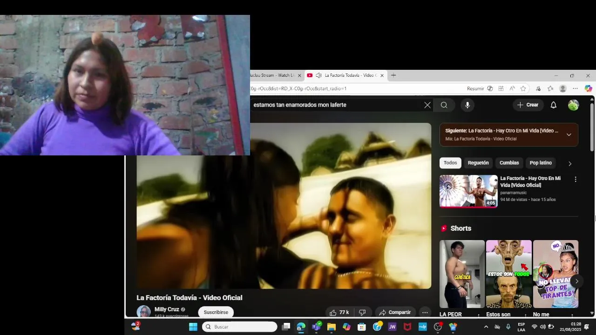Open Microsoft Store from the taskbar
This screenshot has height=335, width=596.
pos(362,327)
